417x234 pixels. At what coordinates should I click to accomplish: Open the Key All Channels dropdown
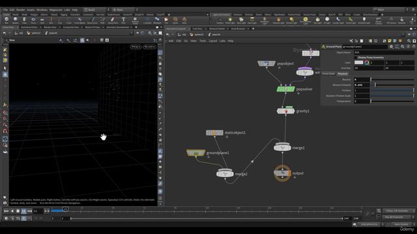(x=398, y=217)
